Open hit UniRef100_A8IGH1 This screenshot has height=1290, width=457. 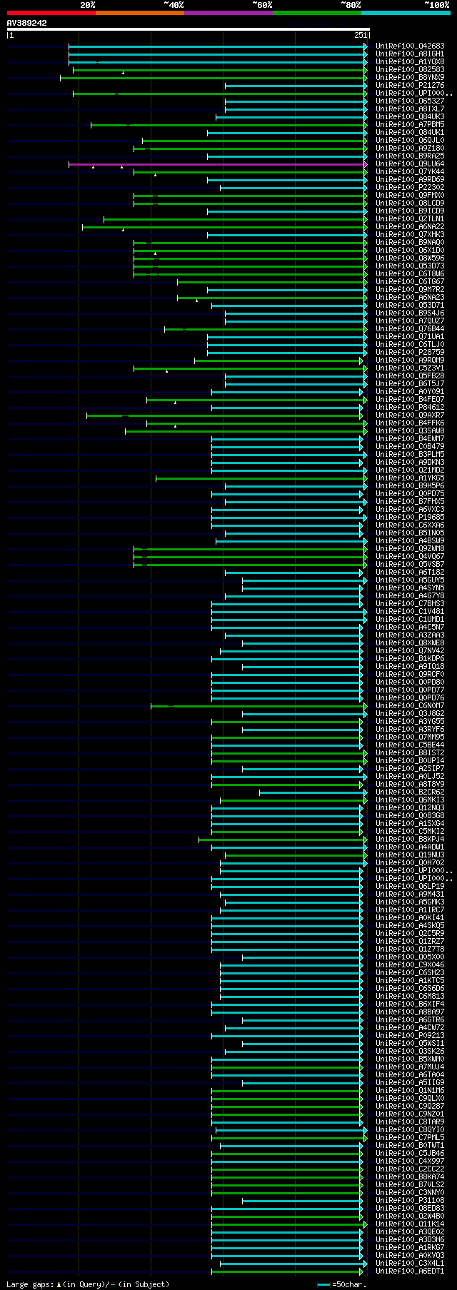tap(410, 54)
